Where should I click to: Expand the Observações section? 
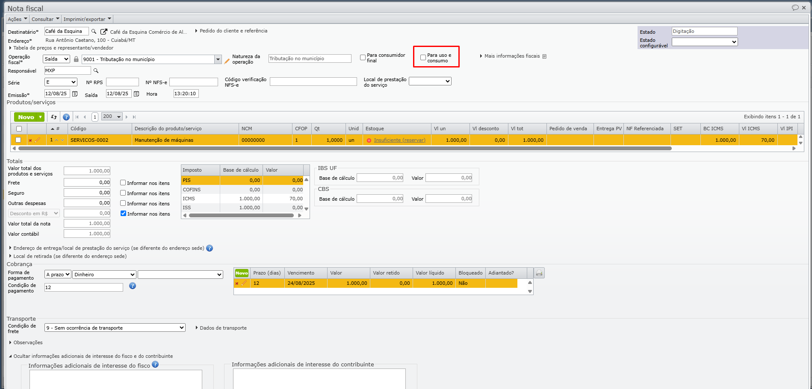pos(26,342)
